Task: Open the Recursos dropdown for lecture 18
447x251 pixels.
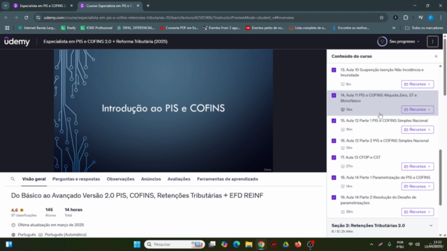Action: click(418, 186)
